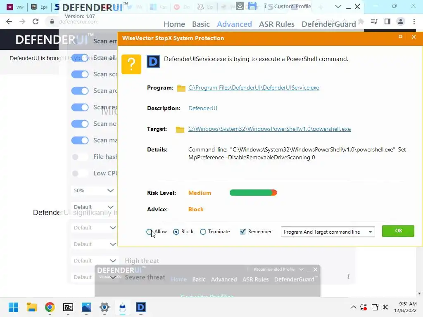Maximize the WiseVector StopX dialog
This screenshot has width=423, height=317.
click(400, 37)
